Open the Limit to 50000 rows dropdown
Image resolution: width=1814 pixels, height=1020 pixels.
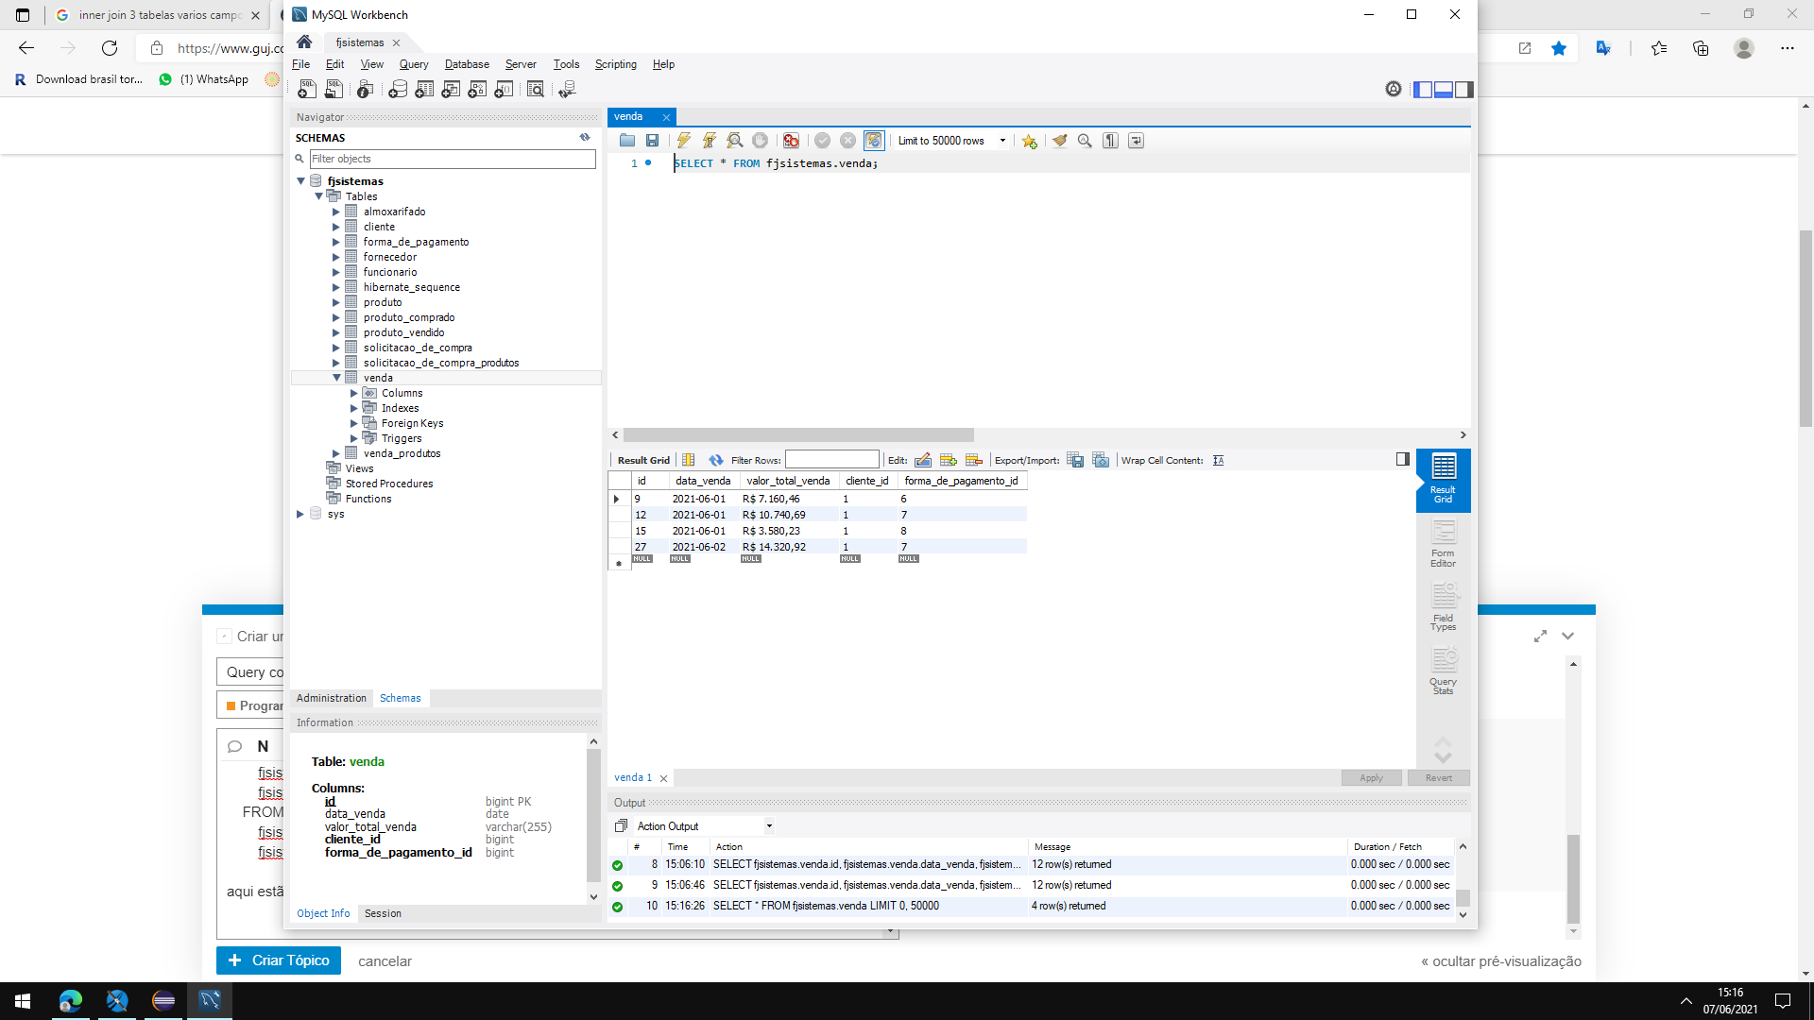(1002, 141)
